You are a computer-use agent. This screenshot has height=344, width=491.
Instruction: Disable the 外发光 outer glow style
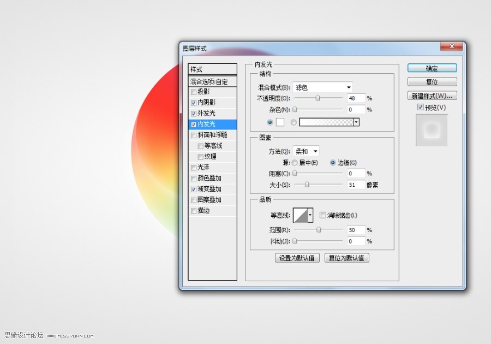(194, 113)
